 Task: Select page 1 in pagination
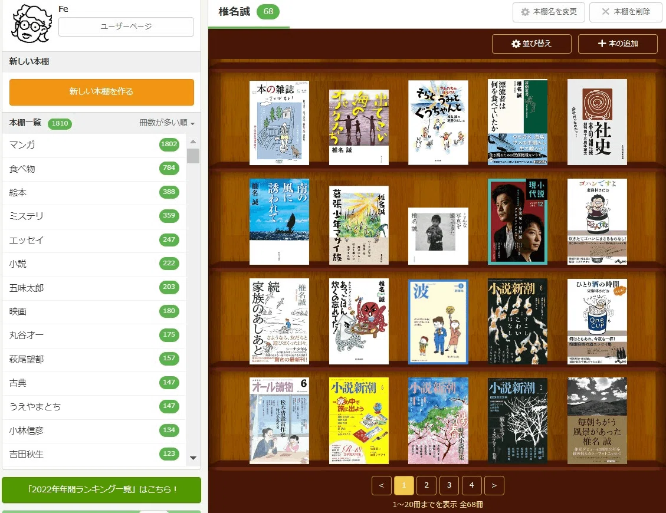point(404,485)
